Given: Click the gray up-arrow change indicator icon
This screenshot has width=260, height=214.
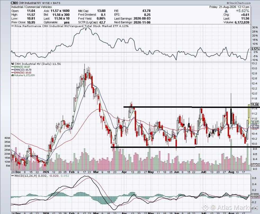Looking at the screenshot, I should point(226,11).
